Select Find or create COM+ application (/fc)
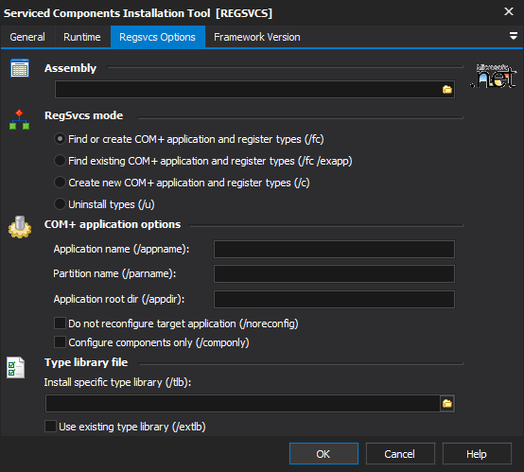 189,139
